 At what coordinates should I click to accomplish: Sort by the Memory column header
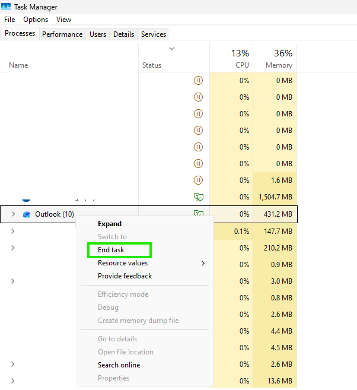[279, 65]
